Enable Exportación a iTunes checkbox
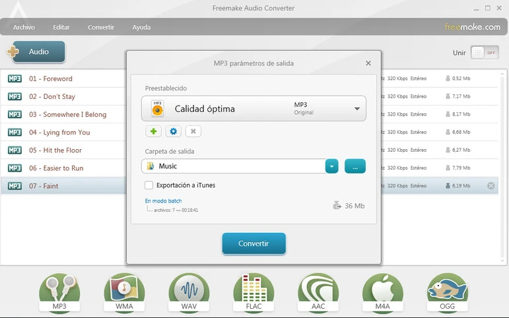The image size is (509, 318). (x=149, y=185)
